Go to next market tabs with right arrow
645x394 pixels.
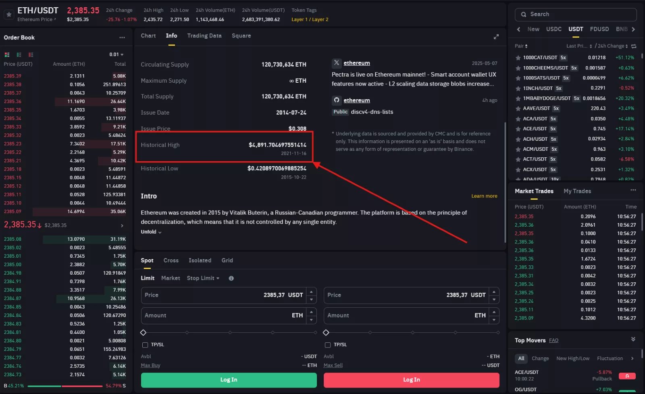[x=633, y=29]
